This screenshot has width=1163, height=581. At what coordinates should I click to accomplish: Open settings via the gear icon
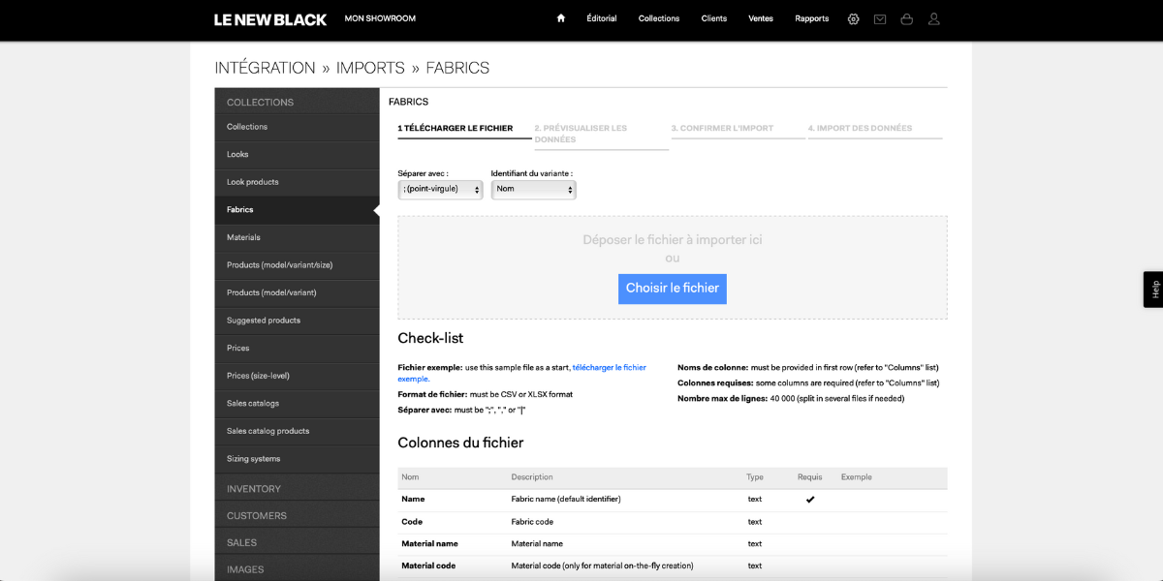point(853,18)
